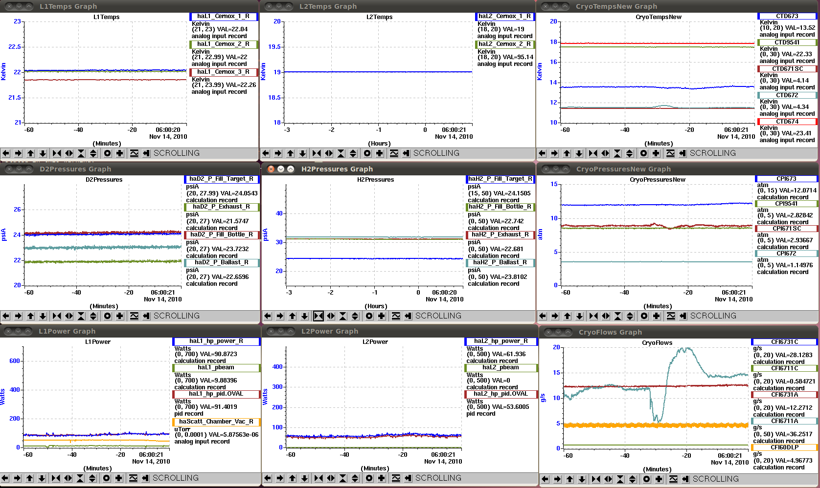Focus the CryoTempsNew Graph title bar
The image size is (820, 488).
click(x=678, y=6)
